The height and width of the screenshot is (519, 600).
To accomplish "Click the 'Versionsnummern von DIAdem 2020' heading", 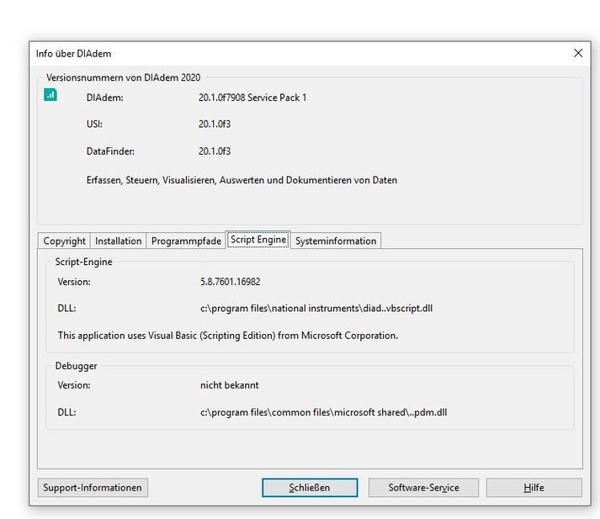I will pyautogui.click(x=123, y=77).
